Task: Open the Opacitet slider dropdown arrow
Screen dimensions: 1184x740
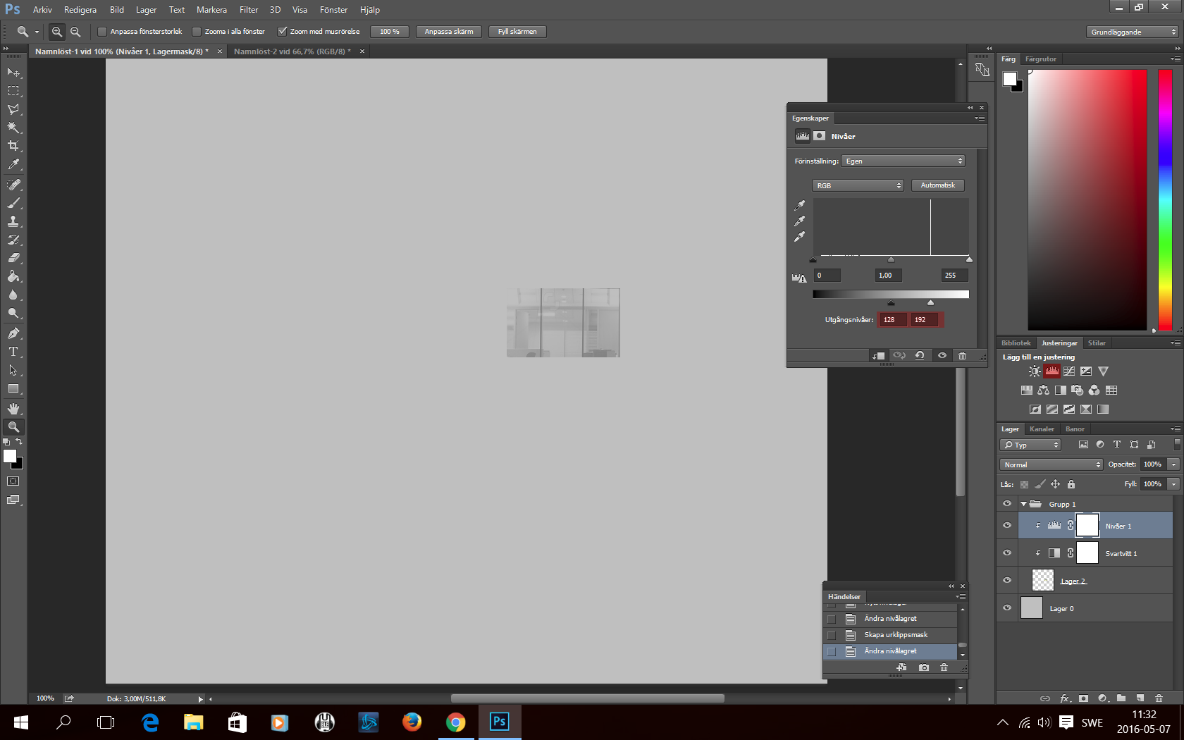Action: coord(1173,464)
